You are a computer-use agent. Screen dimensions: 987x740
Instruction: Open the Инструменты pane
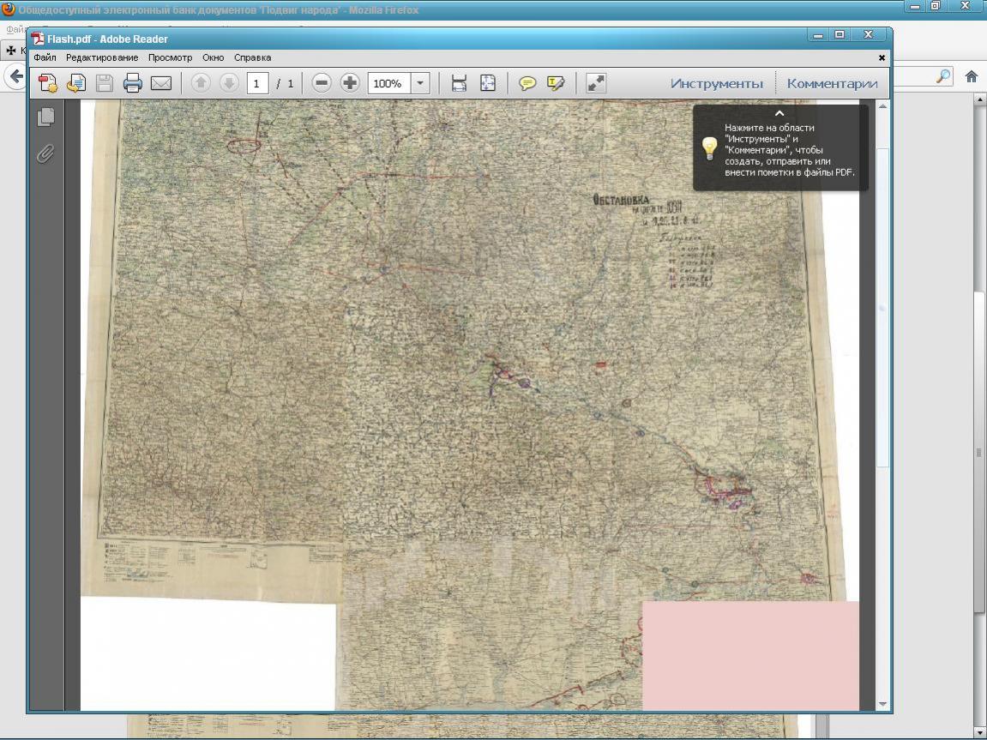click(x=716, y=83)
